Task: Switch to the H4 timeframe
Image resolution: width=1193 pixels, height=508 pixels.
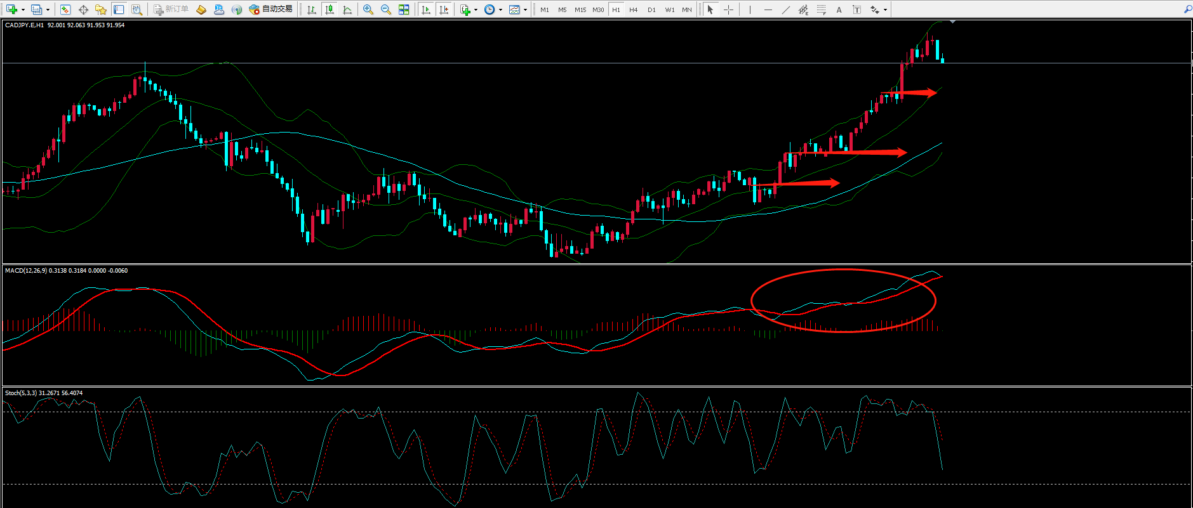Action: click(x=633, y=10)
